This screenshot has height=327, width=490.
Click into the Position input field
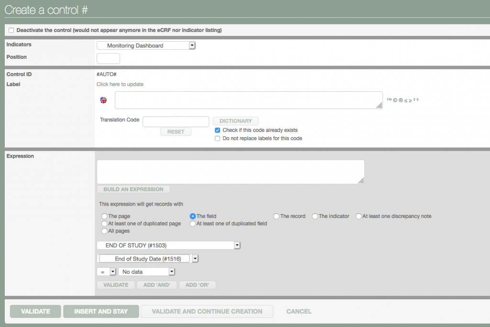point(108,59)
